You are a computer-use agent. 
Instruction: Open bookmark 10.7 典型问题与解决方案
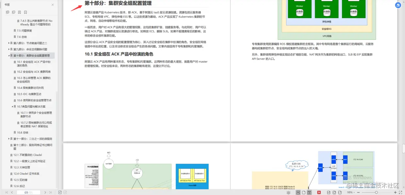(x=31, y=106)
